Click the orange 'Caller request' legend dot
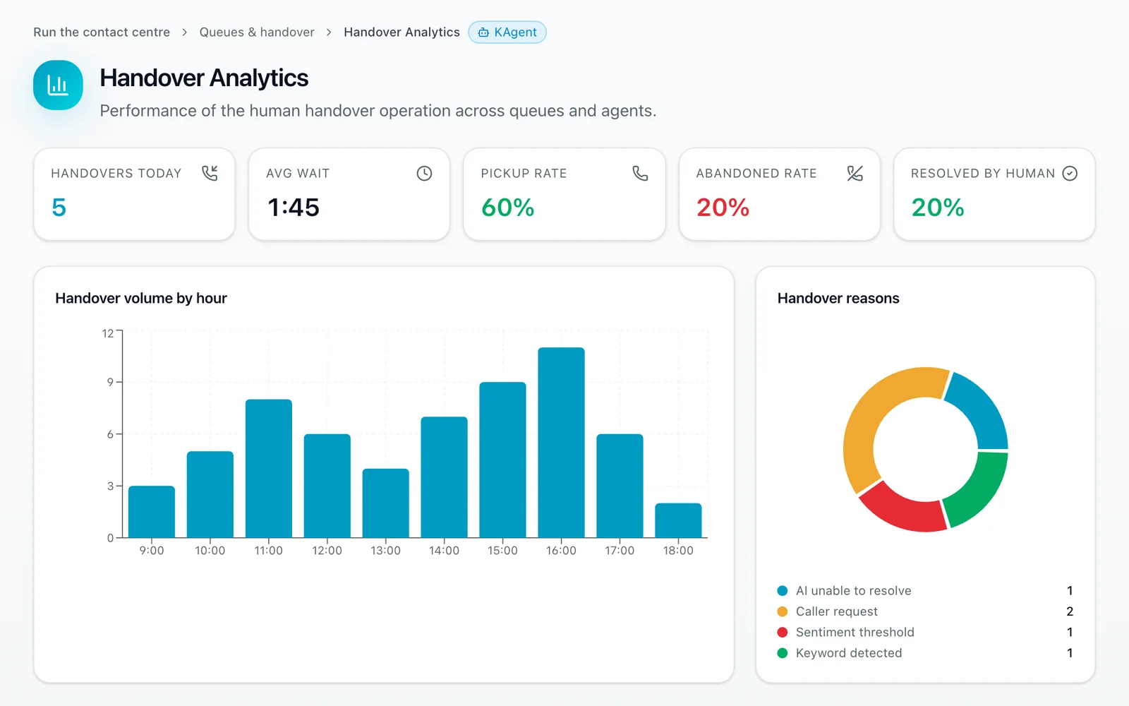 [783, 611]
